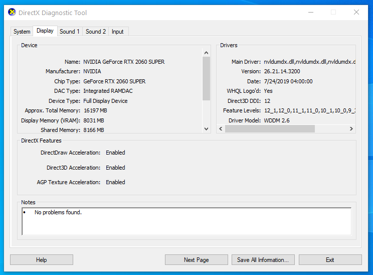Click Shared Memory value 8166 MB
This screenshot has width=373, height=275.
click(94, 130)
